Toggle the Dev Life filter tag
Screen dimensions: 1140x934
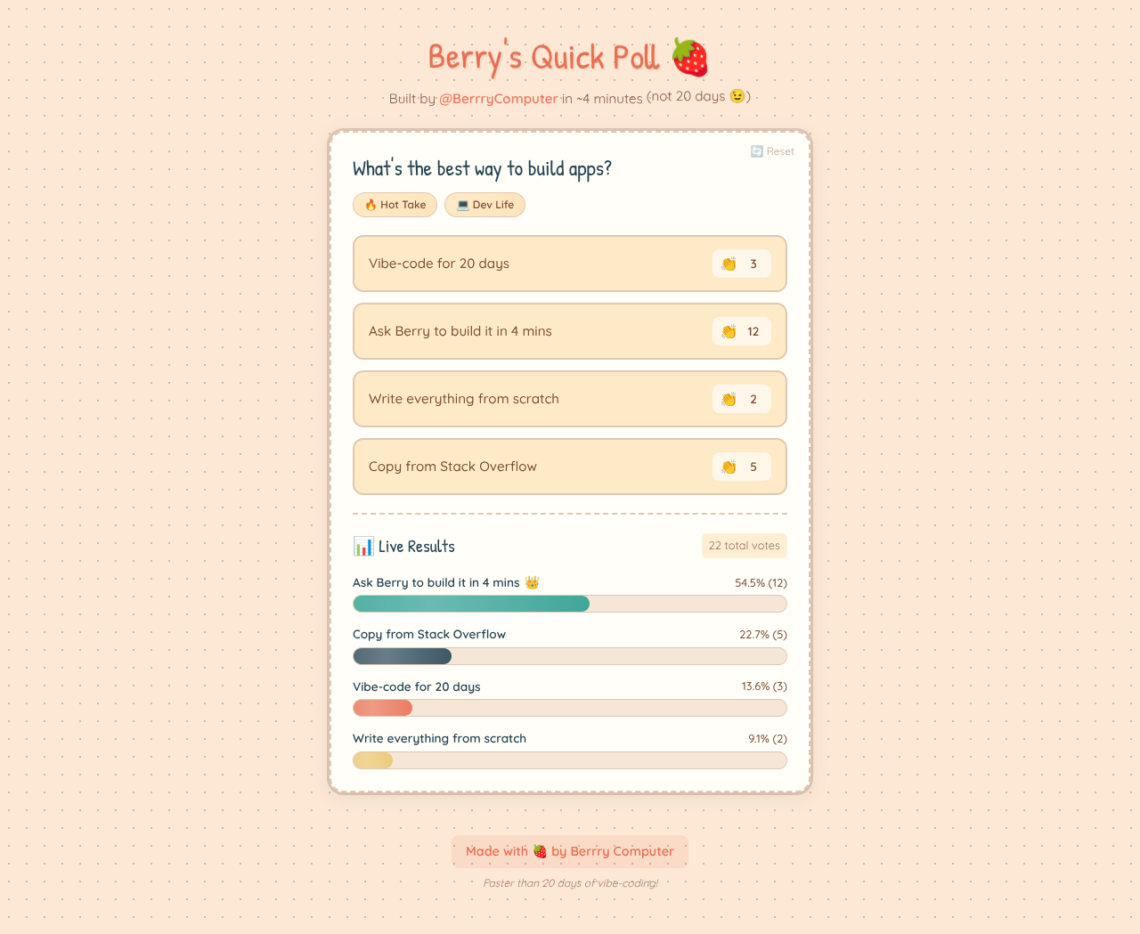pyautogui.click(x=484, y=205)
